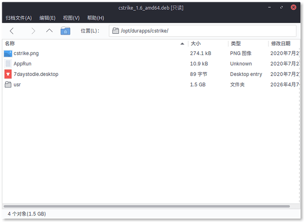Toggle the sort direction arrow in 名称 header
This screenshot has width=304, height=222.
[182, 44]
